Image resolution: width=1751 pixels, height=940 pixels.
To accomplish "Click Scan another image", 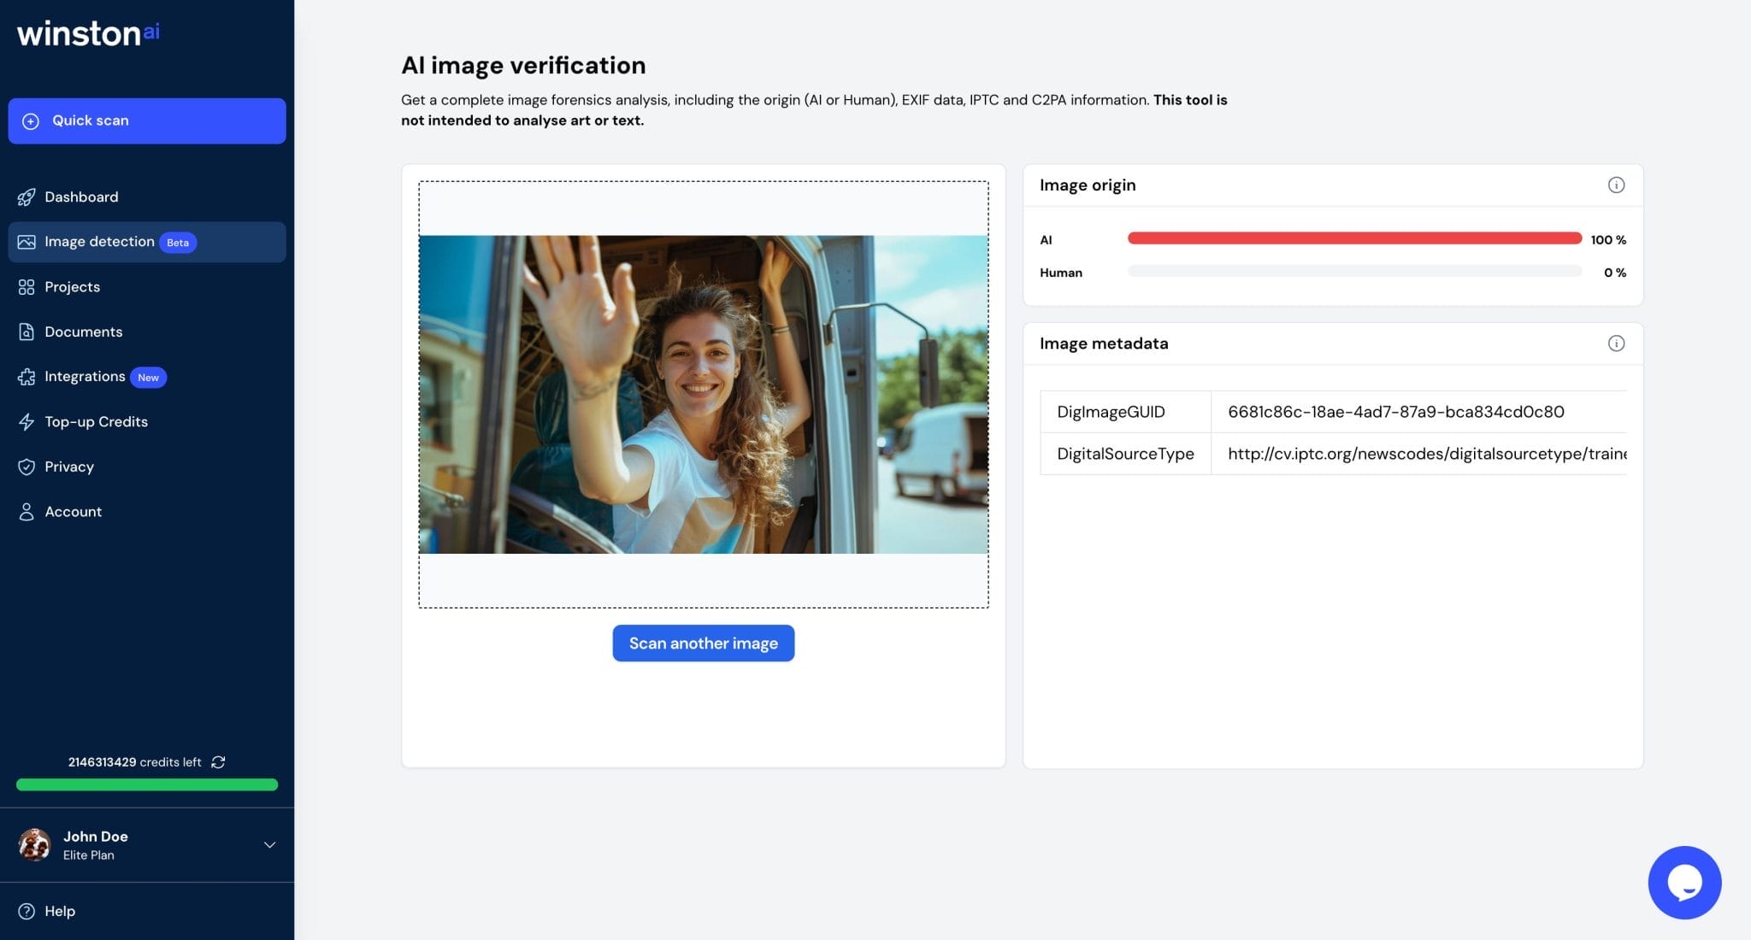I will 703,643.
